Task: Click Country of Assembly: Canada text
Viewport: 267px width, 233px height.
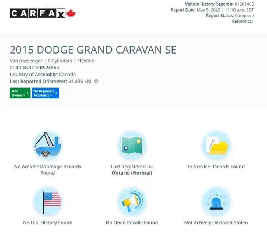Action: [43, 74]
